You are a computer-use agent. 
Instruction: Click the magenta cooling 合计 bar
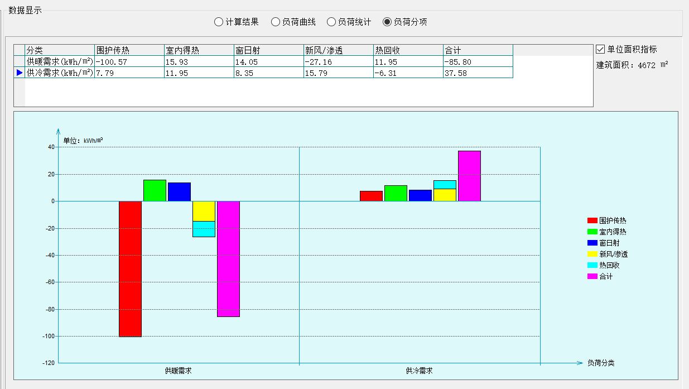pyautogui.click(x=469, y=176)
